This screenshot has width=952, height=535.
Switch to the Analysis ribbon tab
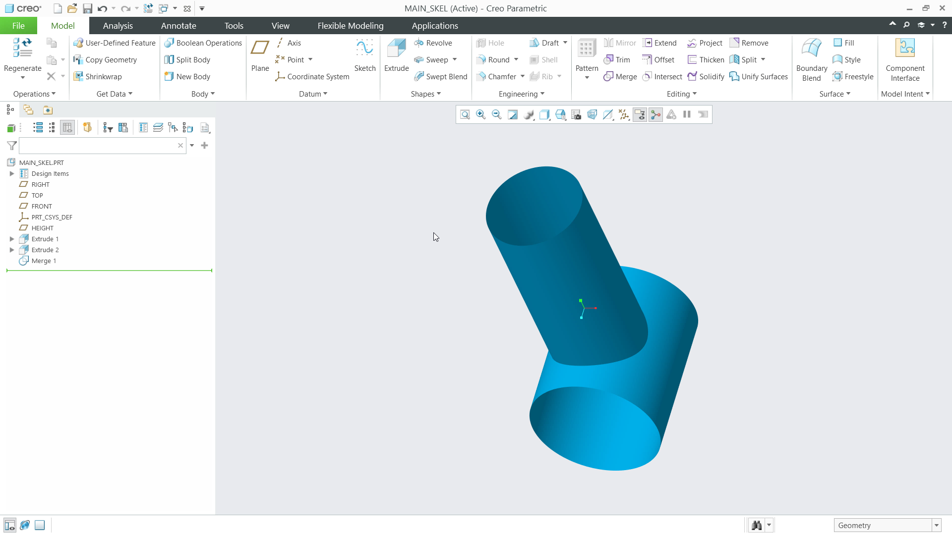click(118, 26)
